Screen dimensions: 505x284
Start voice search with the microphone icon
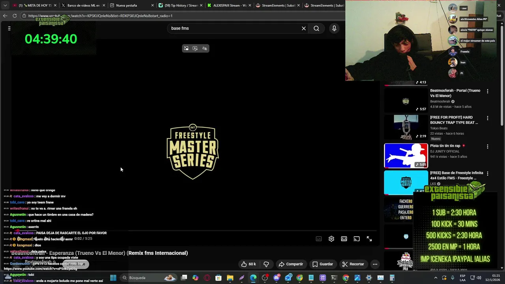click(x=334, y=28)
